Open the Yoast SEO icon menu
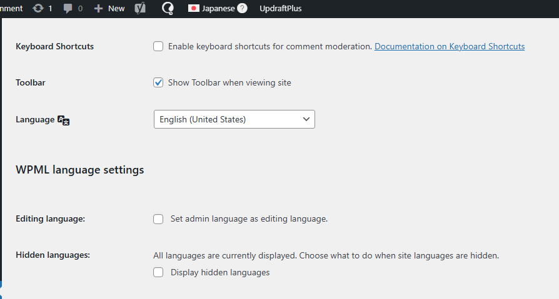559x299 pixels. (141, 9)
